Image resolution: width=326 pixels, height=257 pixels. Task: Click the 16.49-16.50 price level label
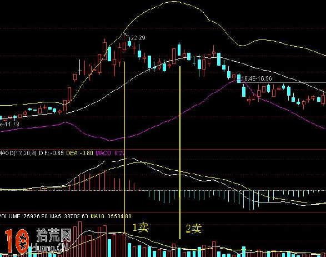coord(257,78)
